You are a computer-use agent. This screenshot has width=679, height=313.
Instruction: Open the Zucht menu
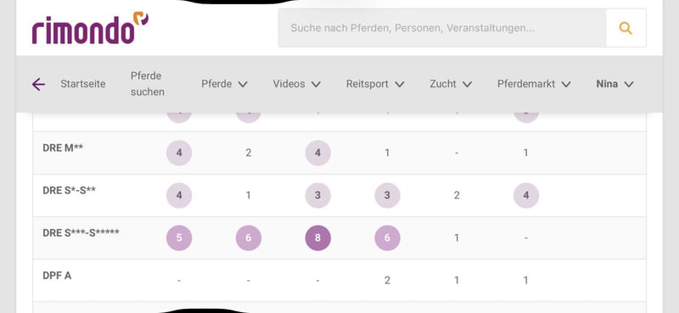click(451, 84)
